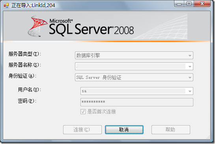
Task: Click the 服务器名称(S) label
Action: coord(25,65)
